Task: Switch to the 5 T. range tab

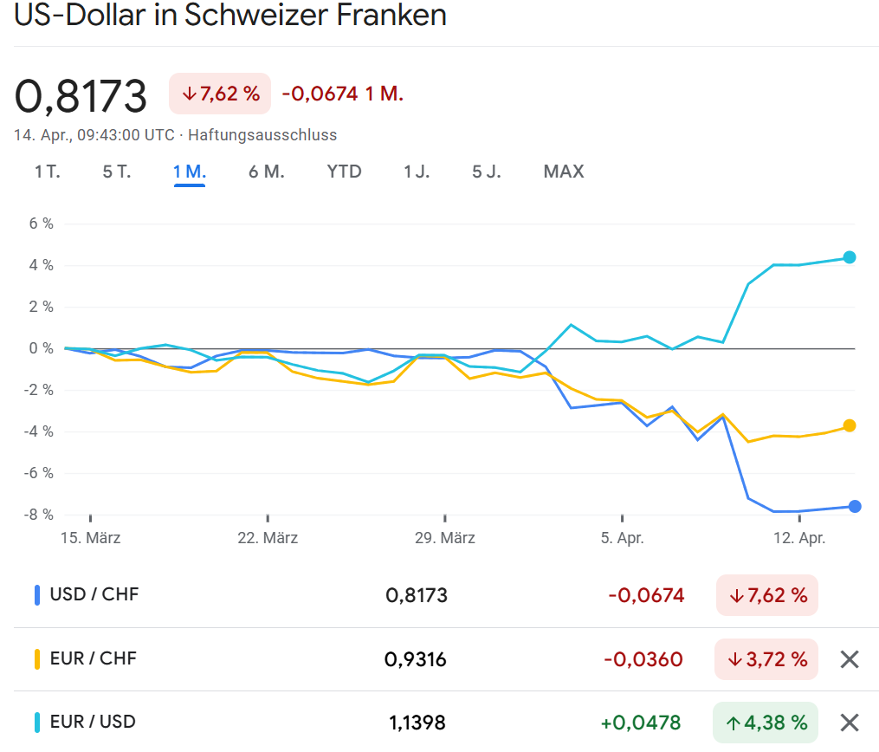Action: [117, 172]
